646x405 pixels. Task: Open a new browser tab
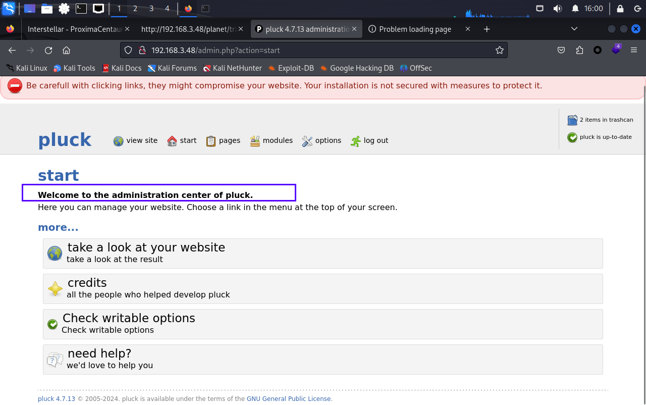coord(487,29)
